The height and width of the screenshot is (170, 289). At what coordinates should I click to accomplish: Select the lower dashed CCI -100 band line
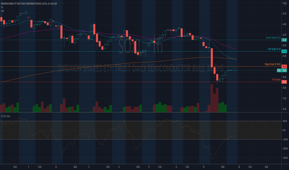pos(141,139)
